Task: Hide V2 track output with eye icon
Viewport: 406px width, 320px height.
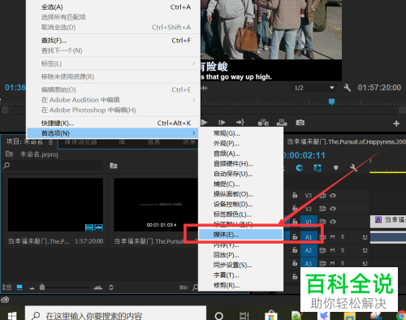Action: (x=333, y=209)
